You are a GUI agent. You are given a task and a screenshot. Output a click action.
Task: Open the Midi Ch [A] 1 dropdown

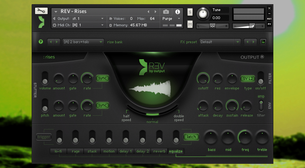pyautogui.click(x=79, y=25)
